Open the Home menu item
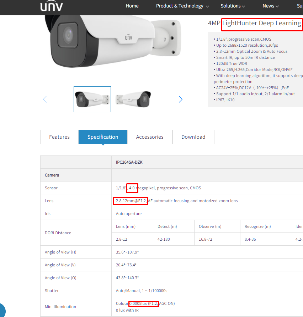Screen dimensions: 303x317 [x=132, y=6]
